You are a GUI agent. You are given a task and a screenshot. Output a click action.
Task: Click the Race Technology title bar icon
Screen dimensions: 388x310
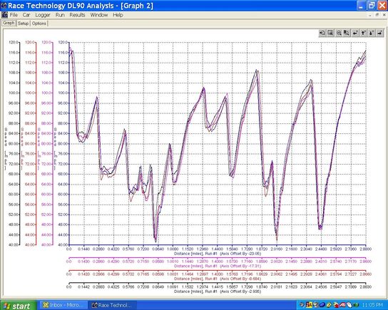coord(4,6)
